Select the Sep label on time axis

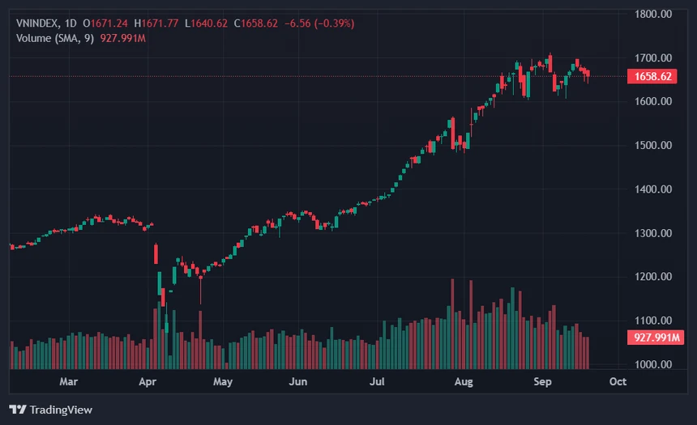(542, 381)
